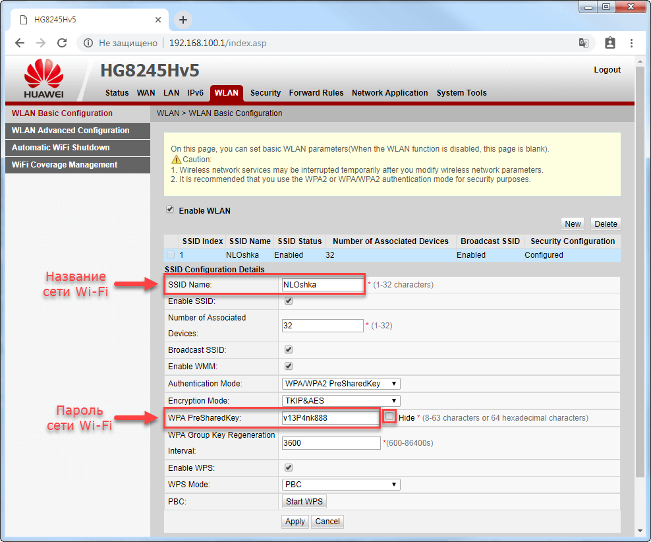Image resolution: width=651 pixels, height=542 pixels.
Task: Open the WPS Mode dropdown
Action: point(340,485)
